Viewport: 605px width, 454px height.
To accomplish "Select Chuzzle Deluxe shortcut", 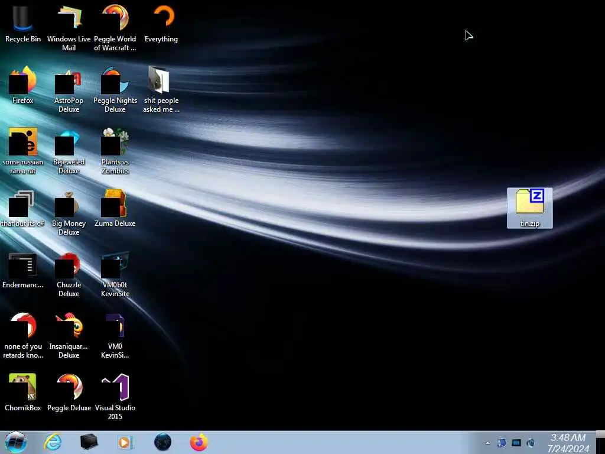I will (x=69, y=274).
